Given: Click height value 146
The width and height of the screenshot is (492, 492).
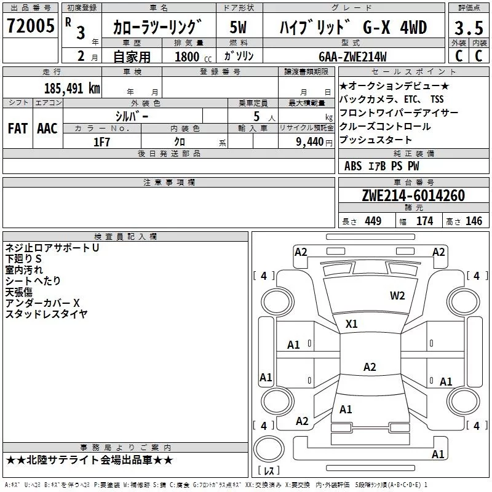Looking at the screenshot, I should point(474,221).
